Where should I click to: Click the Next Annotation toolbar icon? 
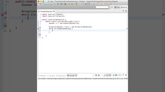pos(99,4)
